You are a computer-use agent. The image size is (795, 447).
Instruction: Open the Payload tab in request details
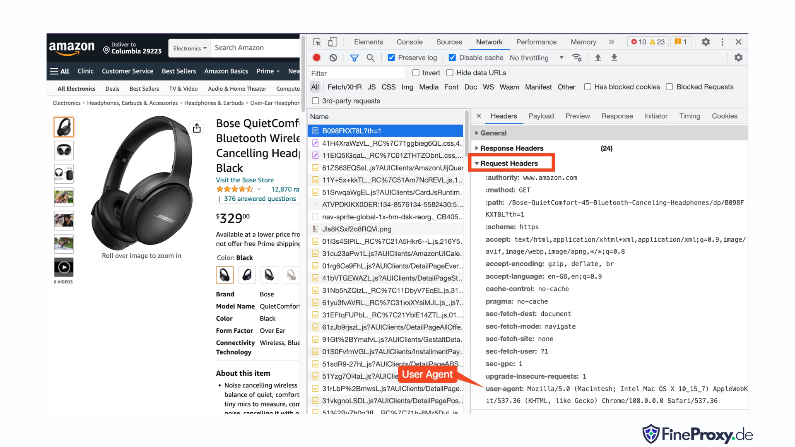541,116
